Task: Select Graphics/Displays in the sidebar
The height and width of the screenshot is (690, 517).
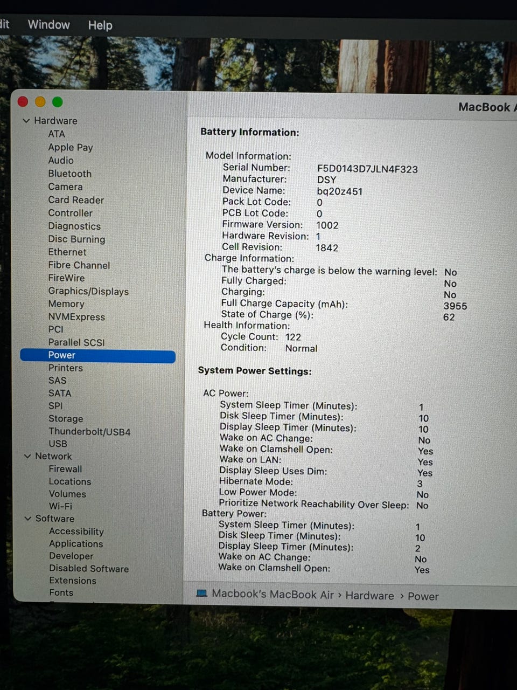Action: click(88, 291)
